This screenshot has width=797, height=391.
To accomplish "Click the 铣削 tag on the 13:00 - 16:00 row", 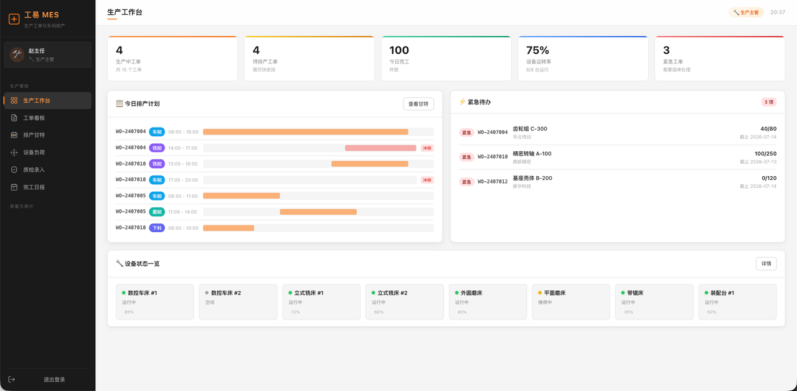I will [157, 164].
